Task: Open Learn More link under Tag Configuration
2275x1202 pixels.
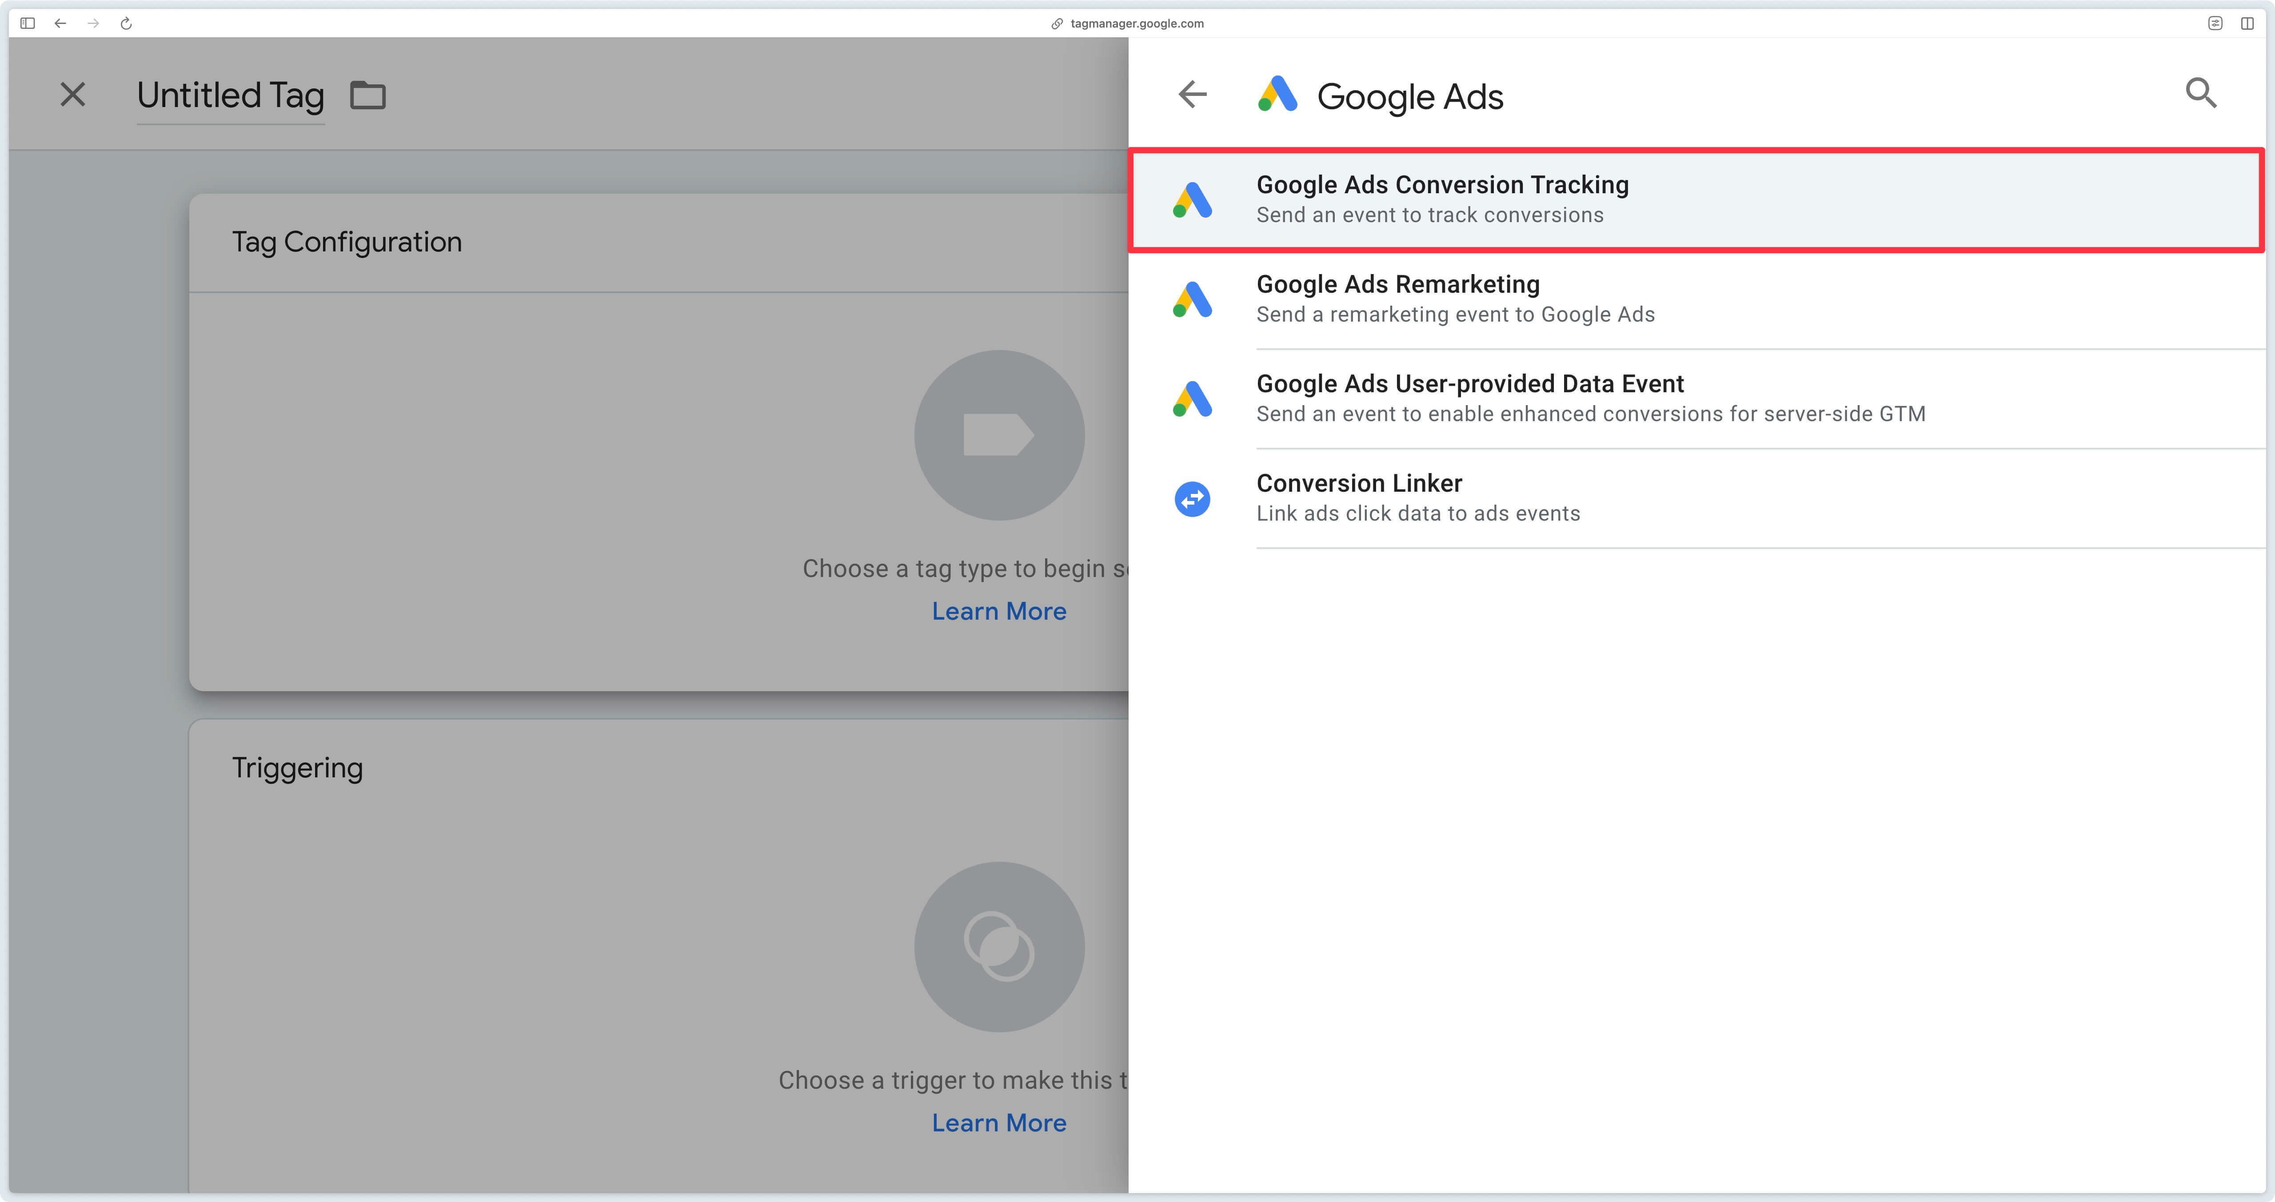Action: tap(999, 611)
